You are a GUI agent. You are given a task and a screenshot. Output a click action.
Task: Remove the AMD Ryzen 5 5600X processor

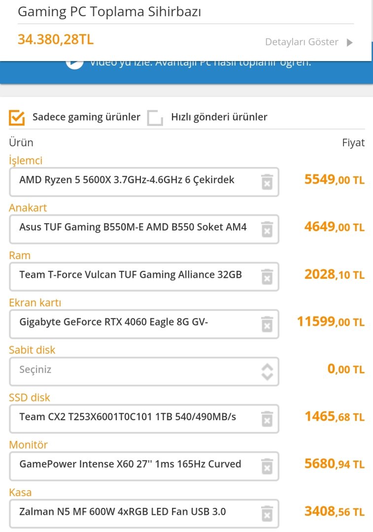267,182
